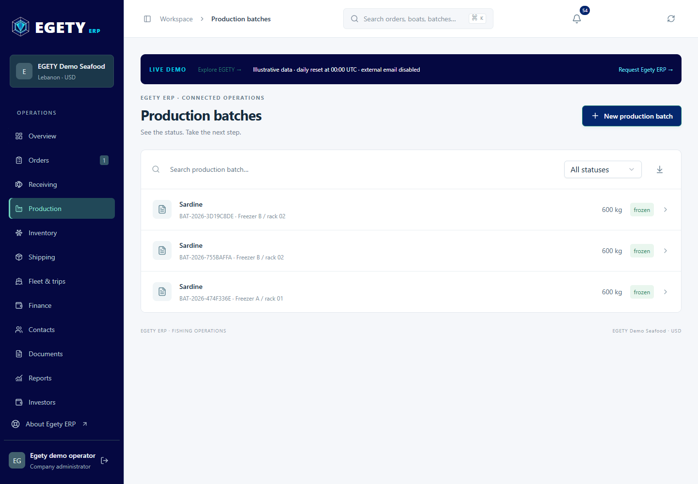The height and width of the screenshot is (484, 698).
Task: Focus the Search production batch field
Action: [x=359, y=169]
